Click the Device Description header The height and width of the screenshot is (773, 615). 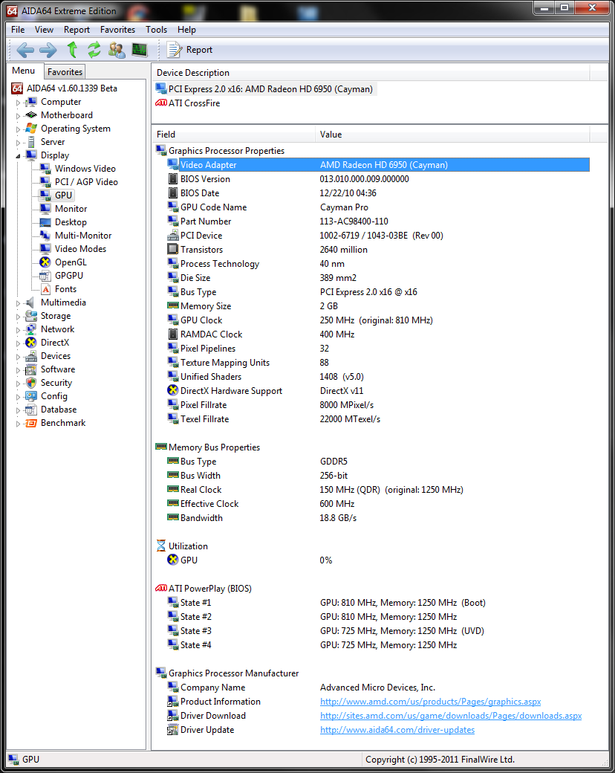(371, 73)
